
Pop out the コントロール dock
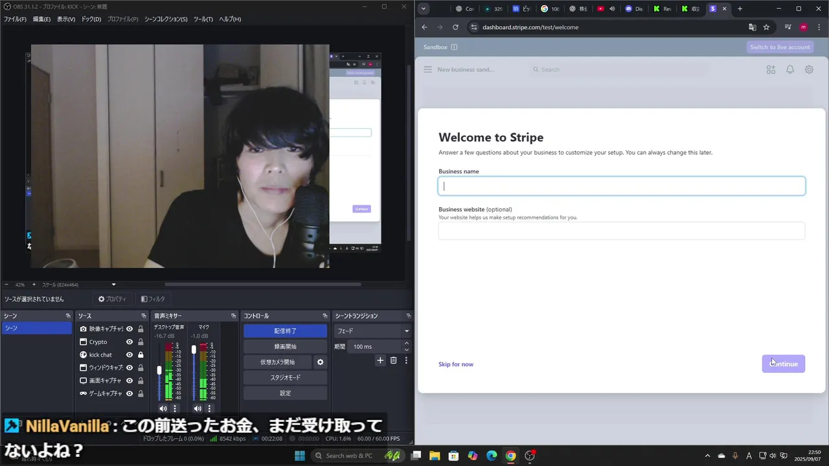click(x=325, y=316)
